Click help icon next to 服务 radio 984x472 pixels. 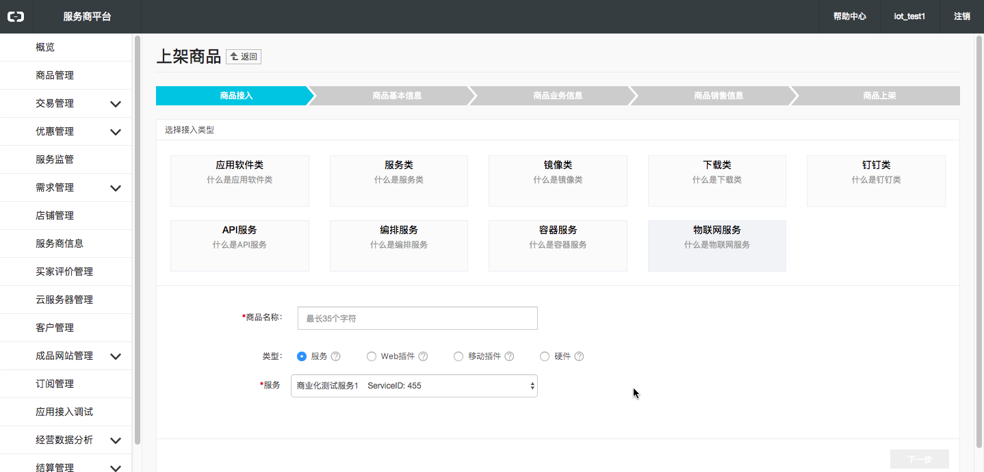pyautogui.click(x=335, y=356)
